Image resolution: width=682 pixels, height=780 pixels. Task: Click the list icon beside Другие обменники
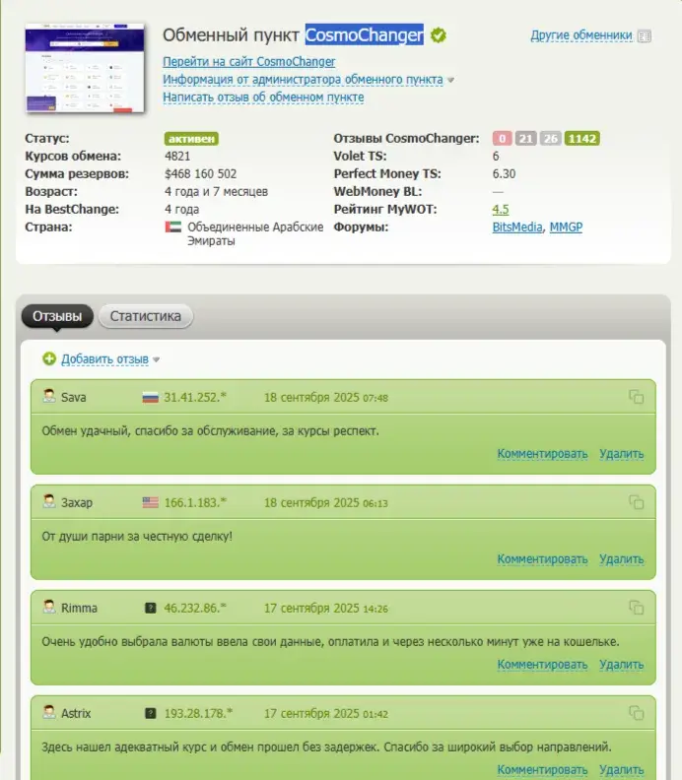[x=645, y=36]
